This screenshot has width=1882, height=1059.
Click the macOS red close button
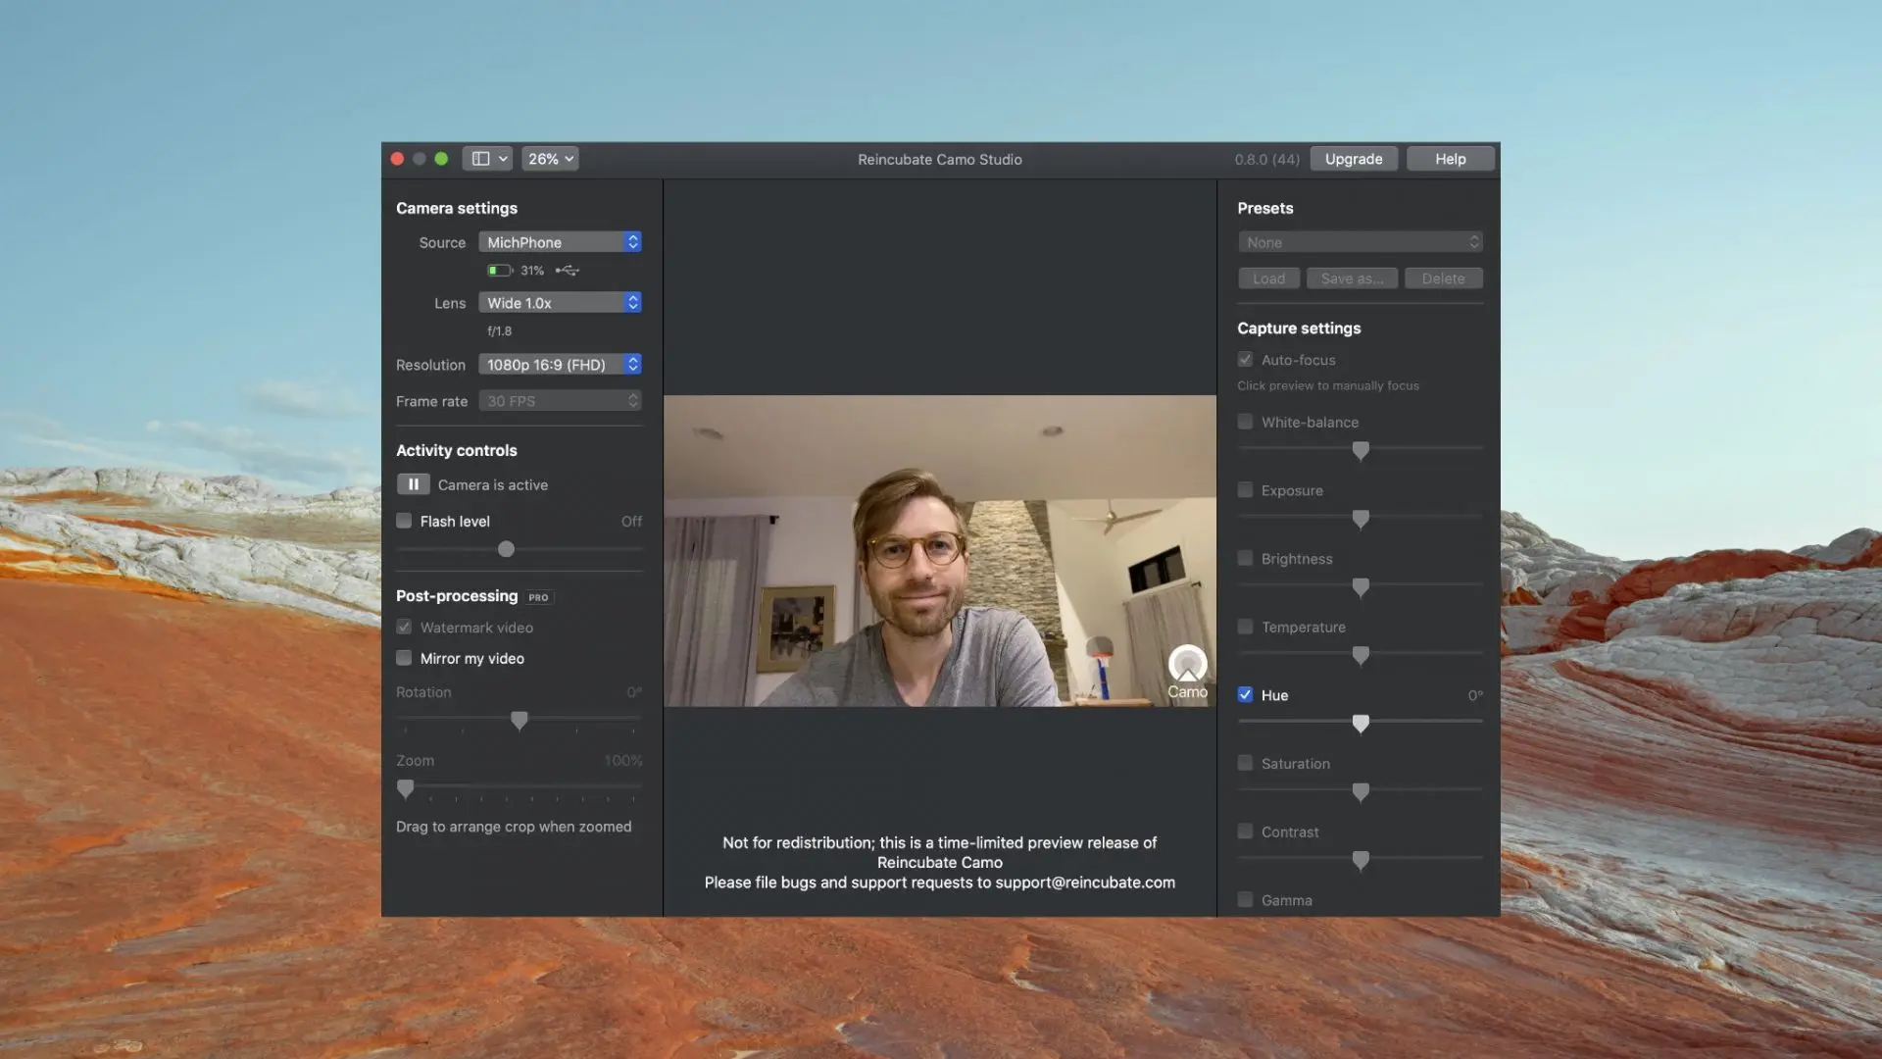click(396, 158)
